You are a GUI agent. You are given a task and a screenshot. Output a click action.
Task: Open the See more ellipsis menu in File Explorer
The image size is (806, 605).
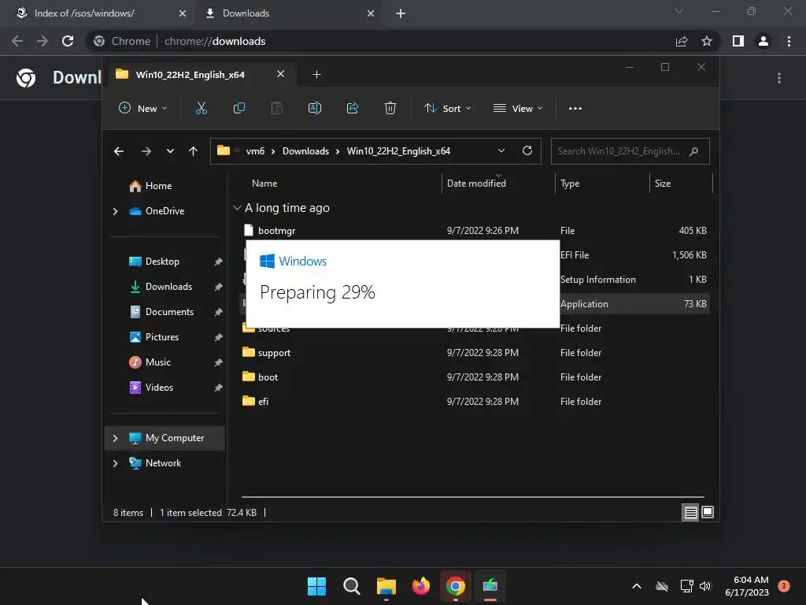click(575, 109)
